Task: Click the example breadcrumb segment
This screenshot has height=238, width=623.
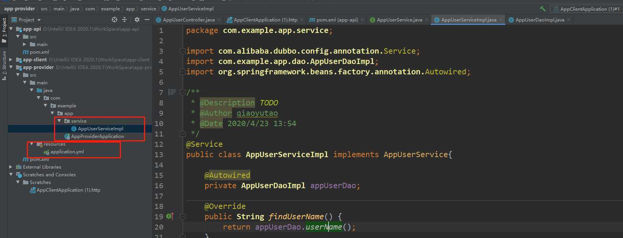Action: click(x=110, y=9)
